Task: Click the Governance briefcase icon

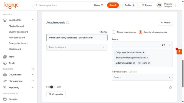Action: pos(5,75)
